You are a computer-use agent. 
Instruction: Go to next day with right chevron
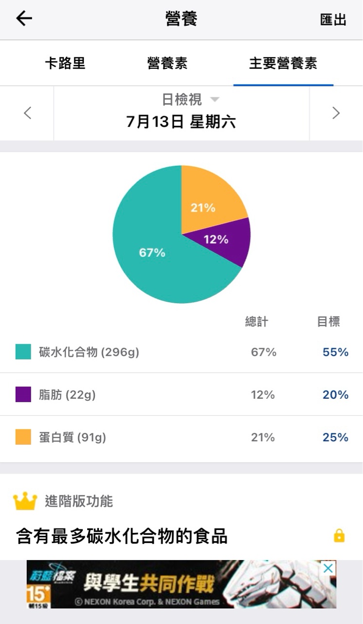point(336,113)
